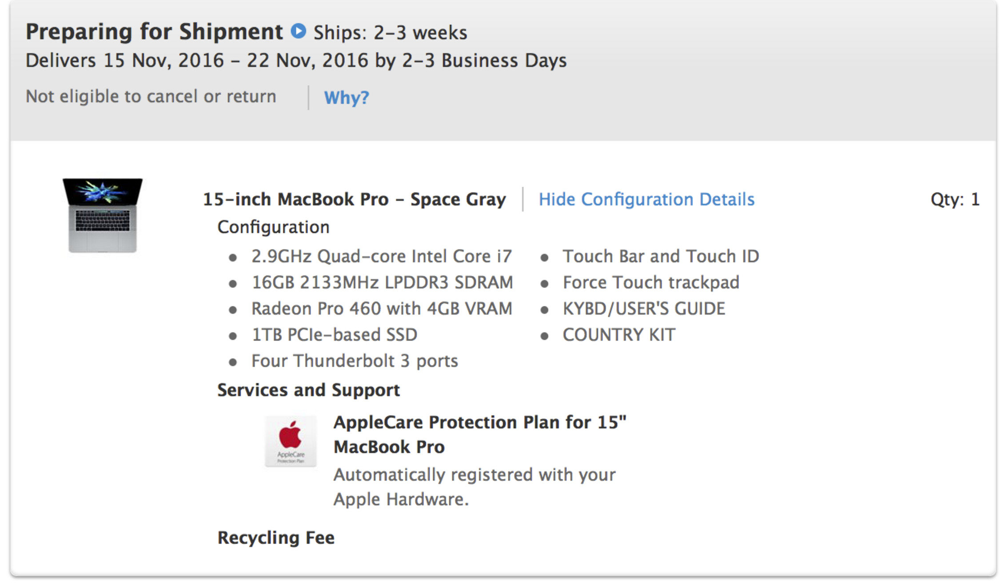The width and height of the screenshot is (1005, 585).
Task: Click the AppleCare Protection Plan icon
Action: coord(291,441)
